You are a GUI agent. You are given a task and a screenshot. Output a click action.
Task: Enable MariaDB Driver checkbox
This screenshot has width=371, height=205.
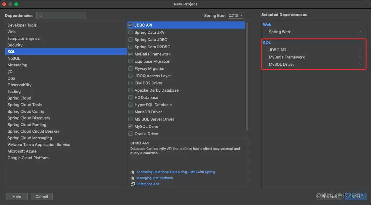(130, 112)
